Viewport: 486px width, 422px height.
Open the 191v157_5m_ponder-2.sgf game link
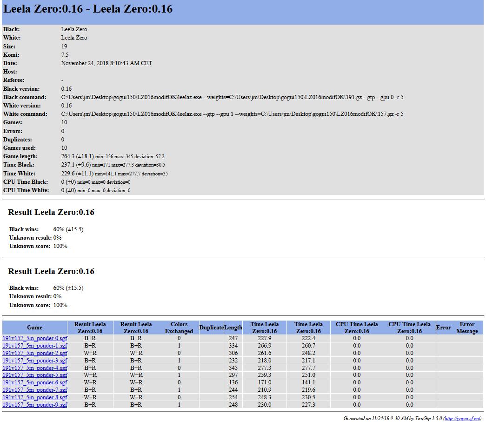point(35,353)
